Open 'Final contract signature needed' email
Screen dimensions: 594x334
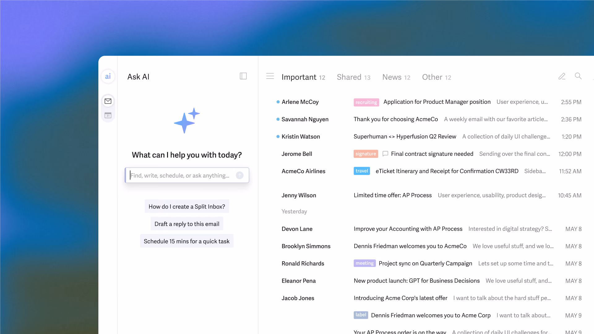point(432,154)
